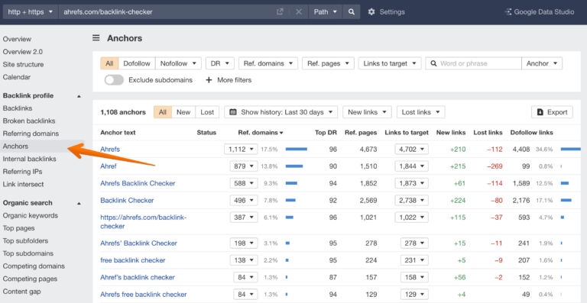The height and width of the screenshot is (303, 587).
Task: Open Top pages in the sidebar
Action: 18,228
